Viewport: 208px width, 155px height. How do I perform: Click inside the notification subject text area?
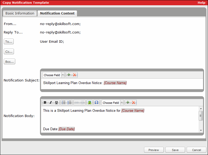pos(122,84)
